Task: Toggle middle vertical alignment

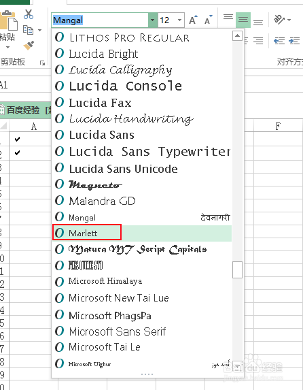Action: pos(243,20)
